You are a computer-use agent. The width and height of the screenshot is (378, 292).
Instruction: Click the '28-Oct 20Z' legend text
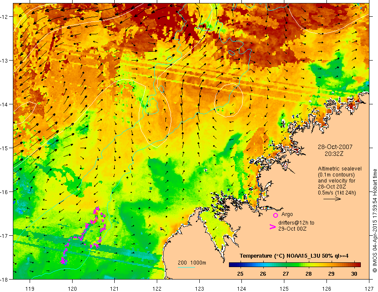pos(331,187)
